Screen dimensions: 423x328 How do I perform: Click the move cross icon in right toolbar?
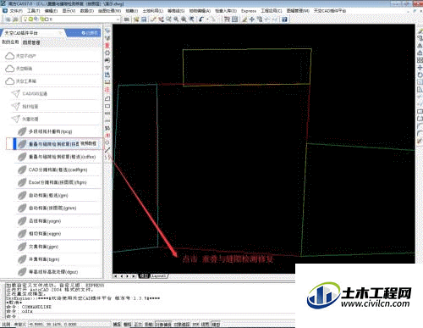[420, 68]
